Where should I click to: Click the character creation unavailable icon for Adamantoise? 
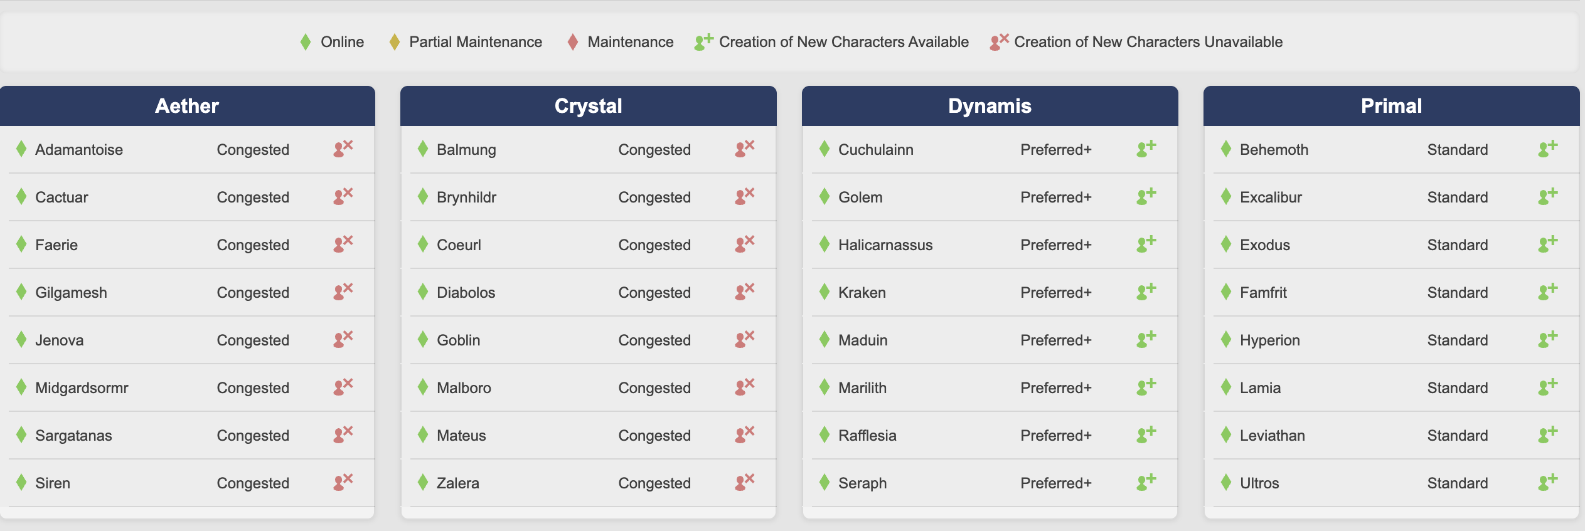click(x=343, y=149)
